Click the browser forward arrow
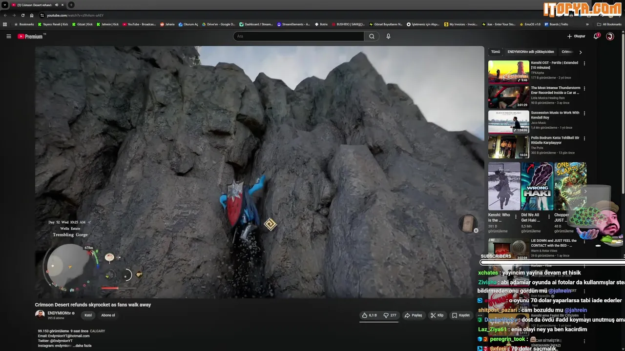The height and width of the screenshot is (351, 625). pyautogui.click(x=14, y=15)
